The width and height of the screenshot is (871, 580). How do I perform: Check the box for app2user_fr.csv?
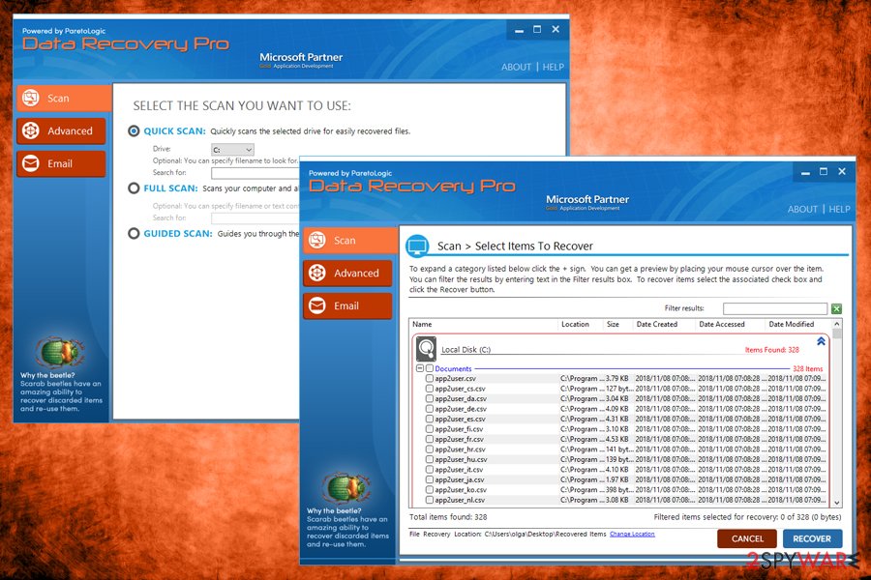click(430, 439)
